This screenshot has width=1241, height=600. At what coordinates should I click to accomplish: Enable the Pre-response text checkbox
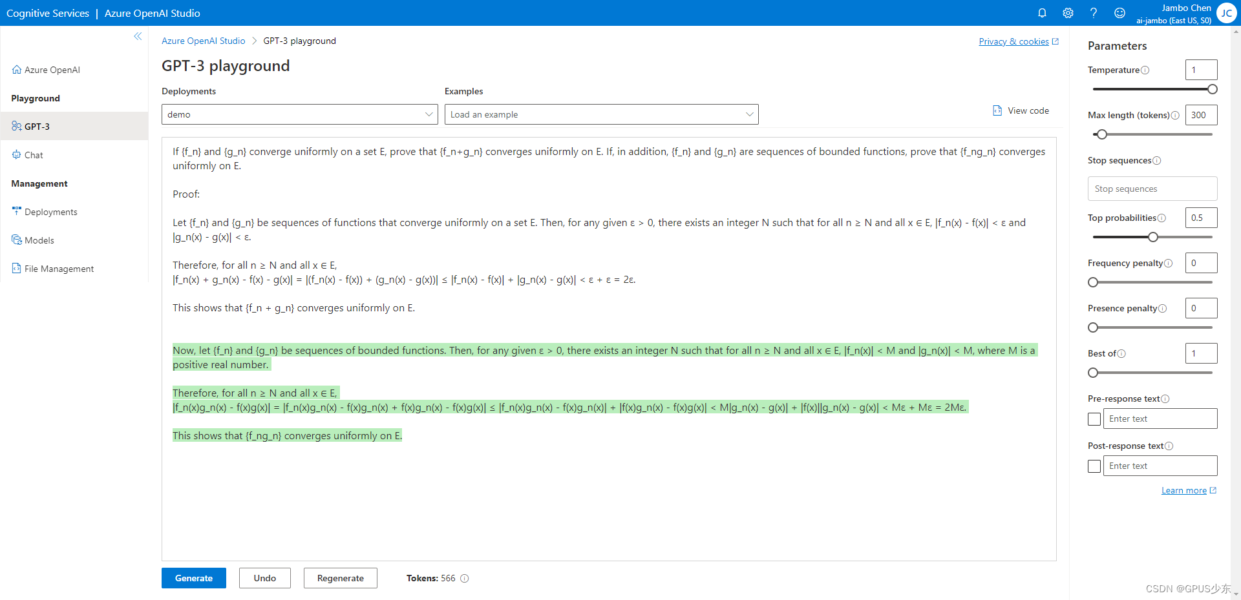[1094, 419]
